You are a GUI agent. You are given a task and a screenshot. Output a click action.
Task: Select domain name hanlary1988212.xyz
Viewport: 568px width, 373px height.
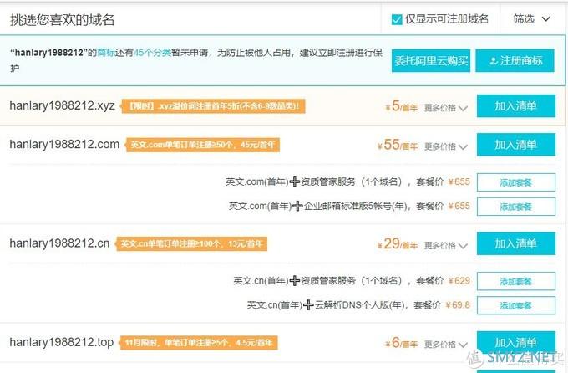point(62,105)
